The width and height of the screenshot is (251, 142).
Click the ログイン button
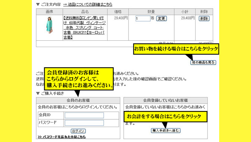tap(78, 131)
